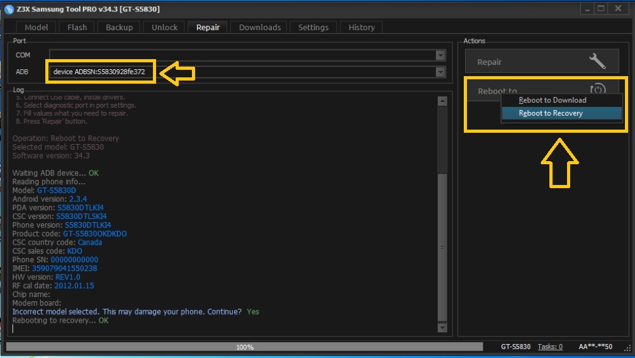Switch to the Flash tab

(x=77, y=27)
